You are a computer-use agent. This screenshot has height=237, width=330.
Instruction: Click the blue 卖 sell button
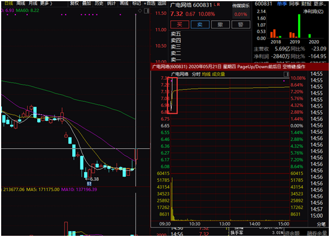pyautogui.click(x=200, y=24)
